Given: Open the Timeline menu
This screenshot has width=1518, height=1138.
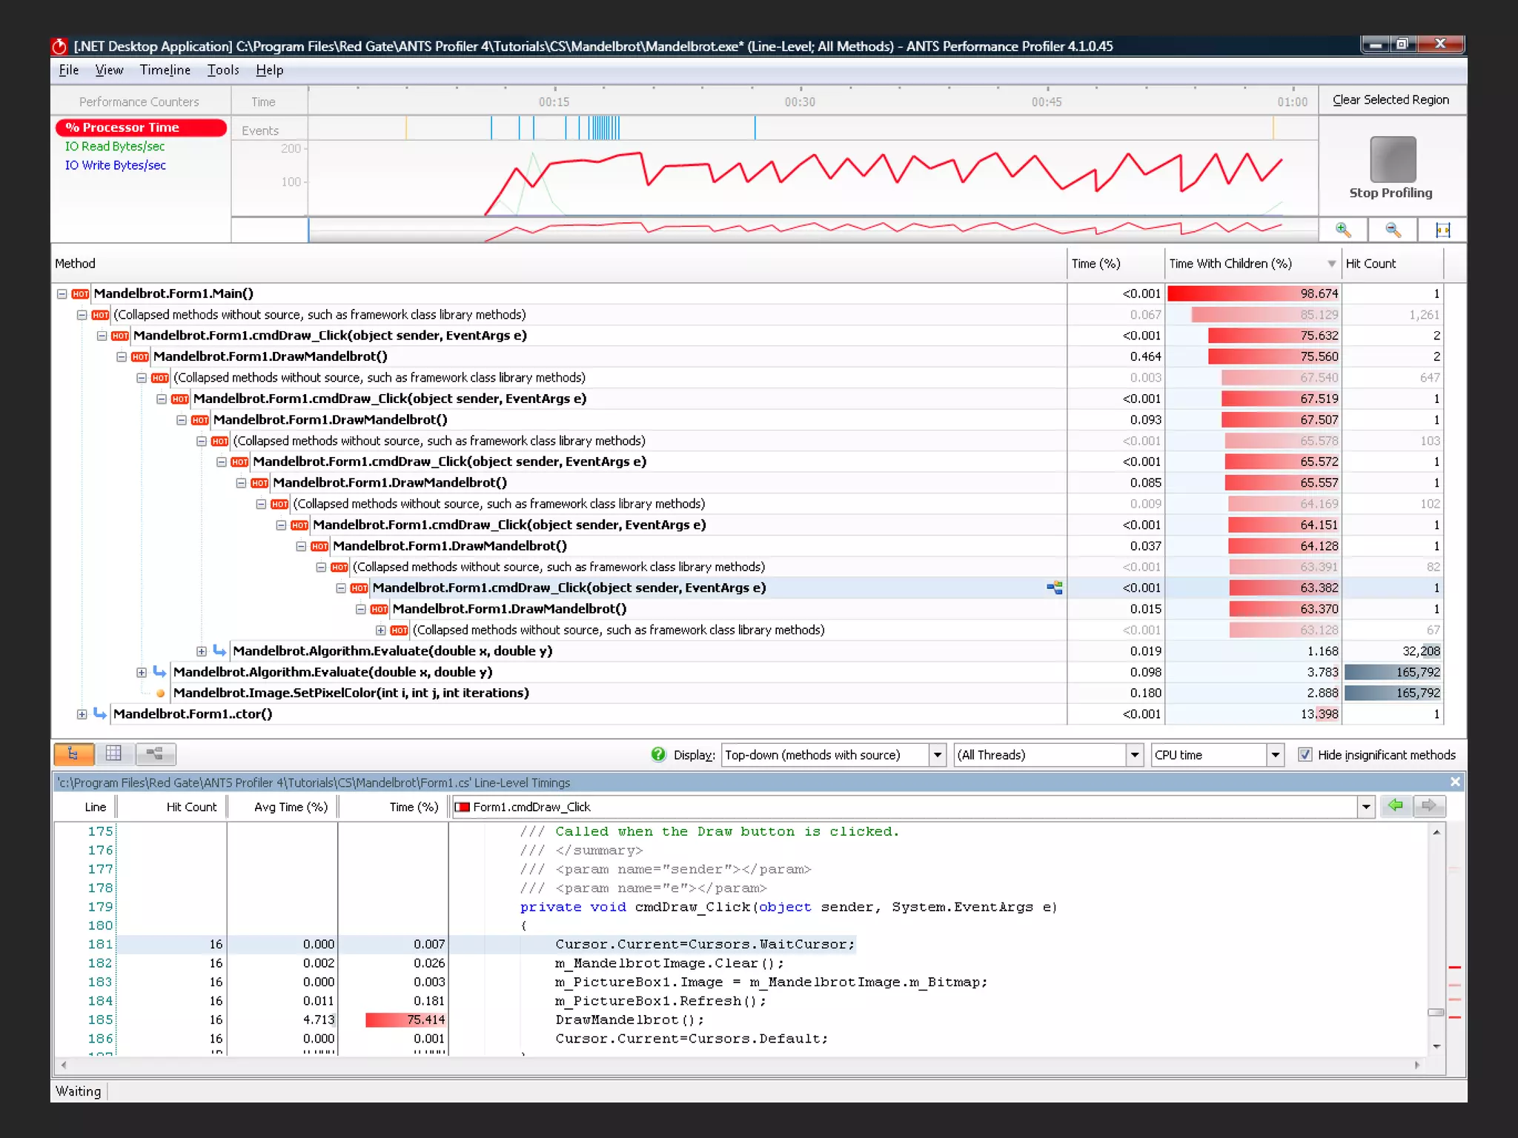Looking at the screenshot, I should pyautogui.click(x=165, y=70).
